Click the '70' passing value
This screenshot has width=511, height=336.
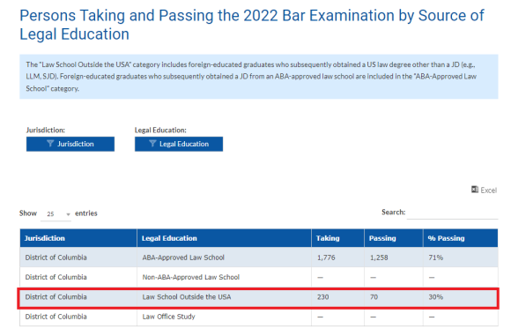pyautogui.click(x=374, y=297)
